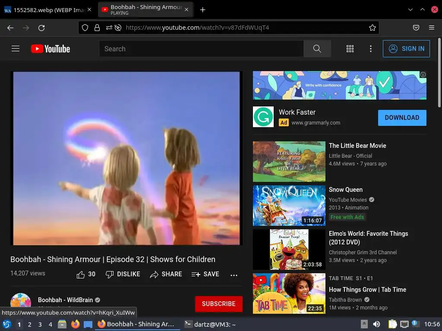Click the YouTube logo
Image resolution: width=442 pixels, height=331 pixels.
(x=51, y=49)
